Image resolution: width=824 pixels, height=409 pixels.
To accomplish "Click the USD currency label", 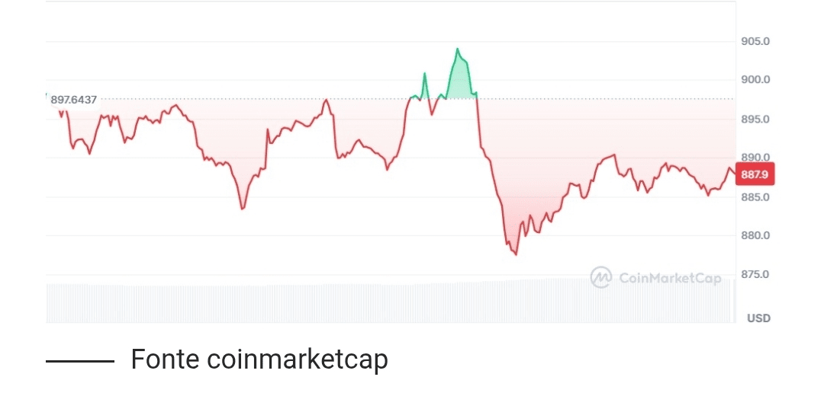I will click(x=758, y=318).
